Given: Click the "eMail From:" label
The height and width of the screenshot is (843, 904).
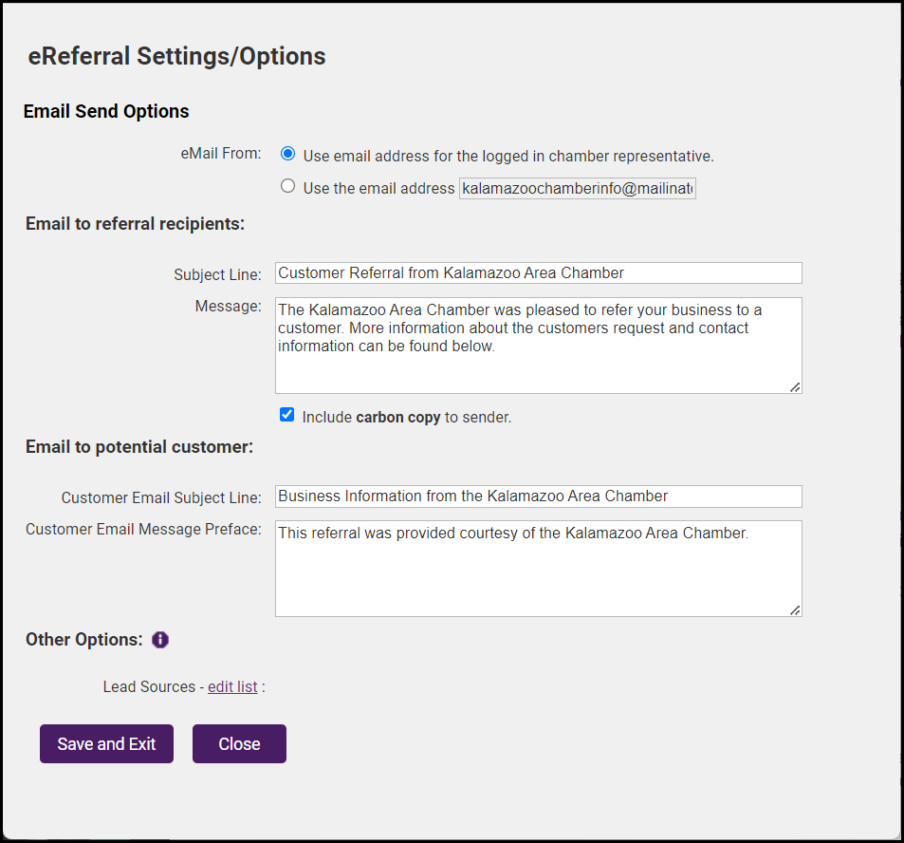Looking at the screenshot, I should (221, 153).
